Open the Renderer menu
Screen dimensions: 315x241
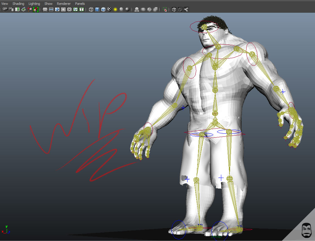pyautogui.click(x=64, y=4)
